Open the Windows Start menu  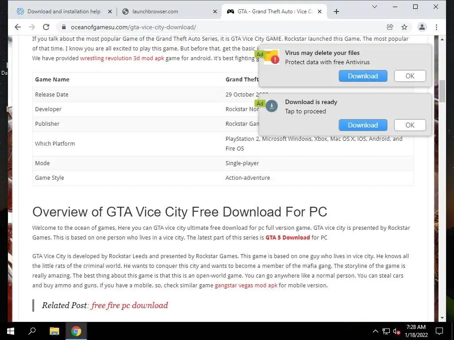[11, 331]
